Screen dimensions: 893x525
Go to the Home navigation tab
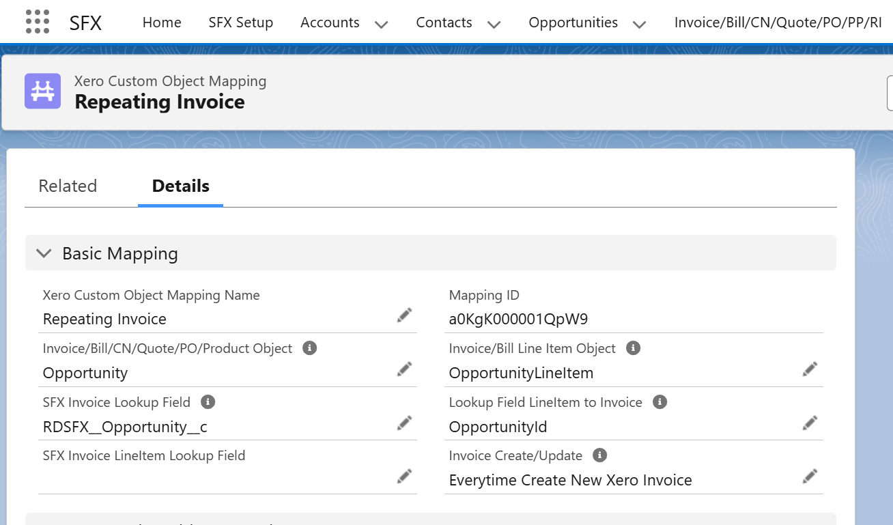[x=162, y=23]
